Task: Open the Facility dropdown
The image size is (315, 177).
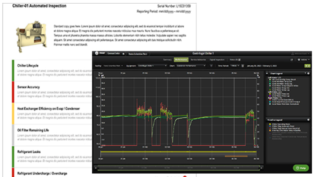Action: pyautogui.click(x=112, y=66)
